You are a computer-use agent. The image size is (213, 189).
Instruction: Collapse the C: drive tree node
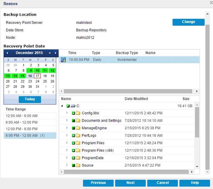click(x=62, y=106)
